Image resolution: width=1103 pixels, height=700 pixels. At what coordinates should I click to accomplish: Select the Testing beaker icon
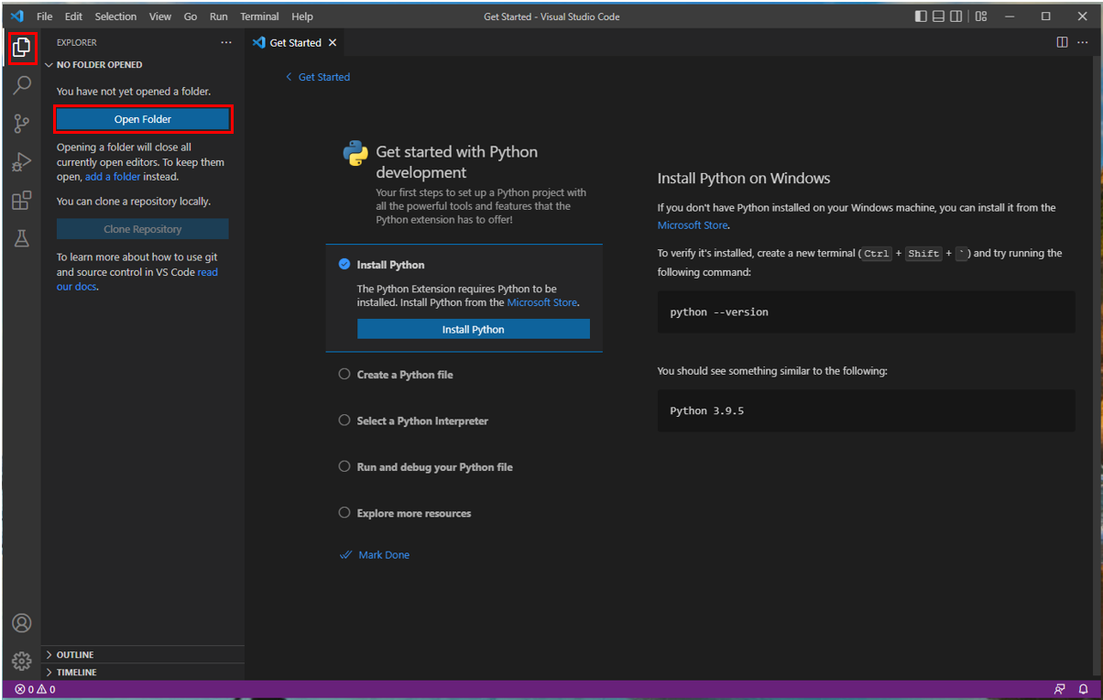(x=21, y=238)
